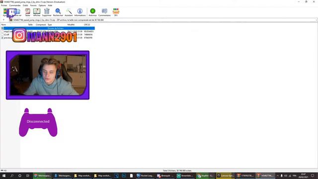318x179 pixels.
Task: Click the Supprimer trash icon
Action: [47, 12]
